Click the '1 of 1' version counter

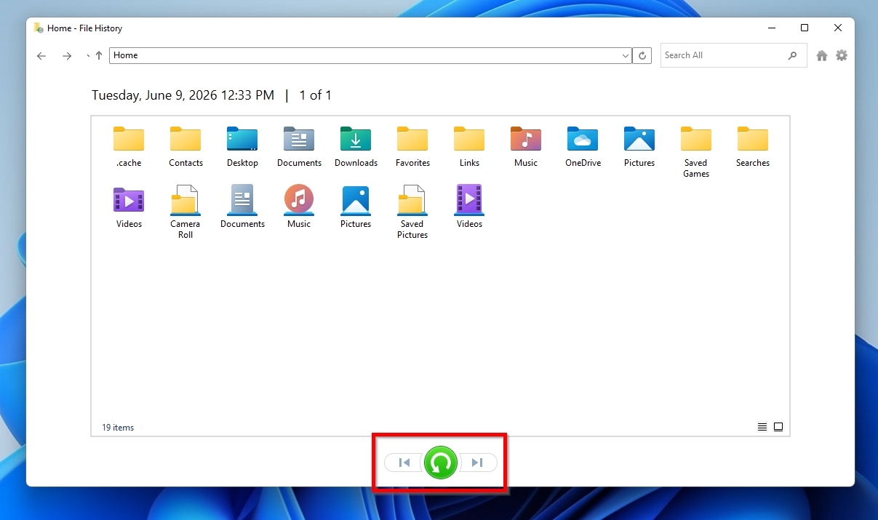point(316,95)
